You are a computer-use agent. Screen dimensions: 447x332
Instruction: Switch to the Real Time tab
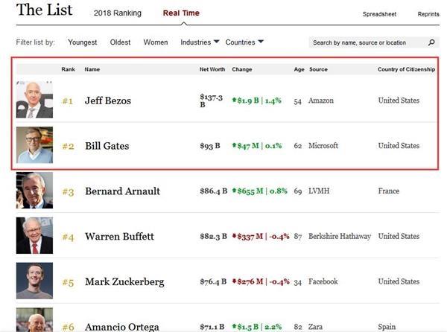[181, 13]
